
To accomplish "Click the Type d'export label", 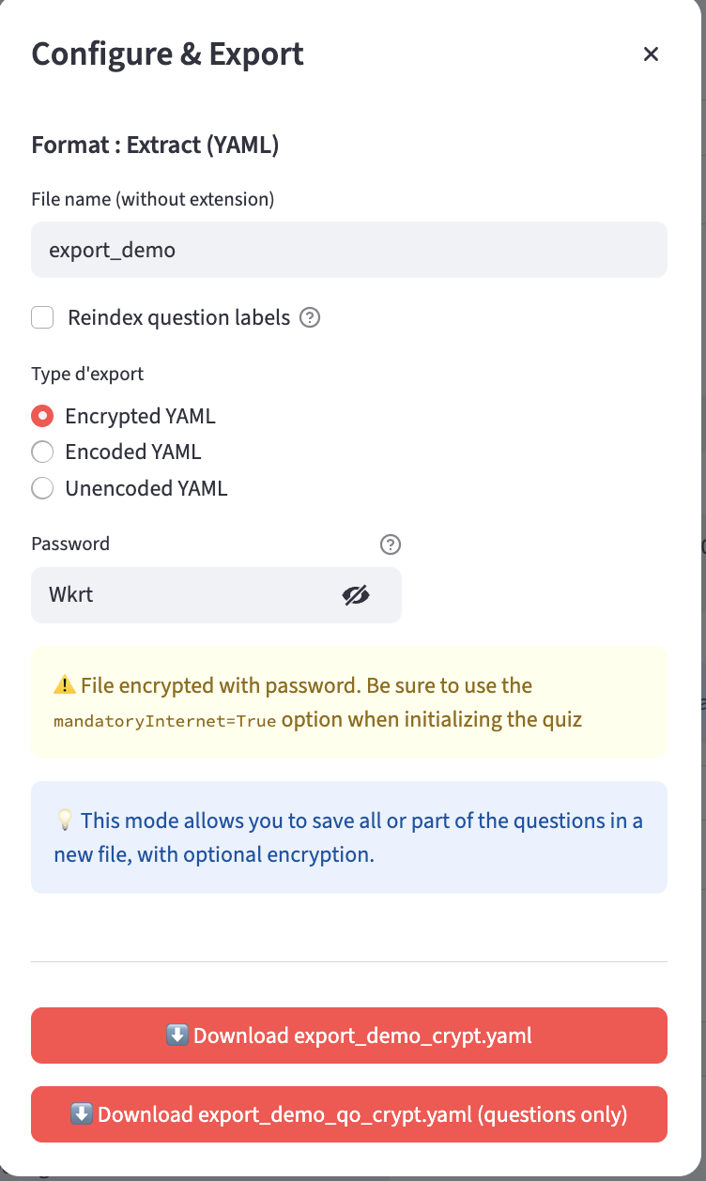I will tap(87, 374).
